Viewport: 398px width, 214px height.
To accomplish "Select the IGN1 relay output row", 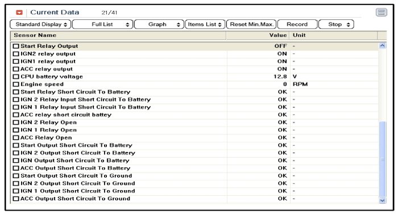I will (x=194, y=61).
